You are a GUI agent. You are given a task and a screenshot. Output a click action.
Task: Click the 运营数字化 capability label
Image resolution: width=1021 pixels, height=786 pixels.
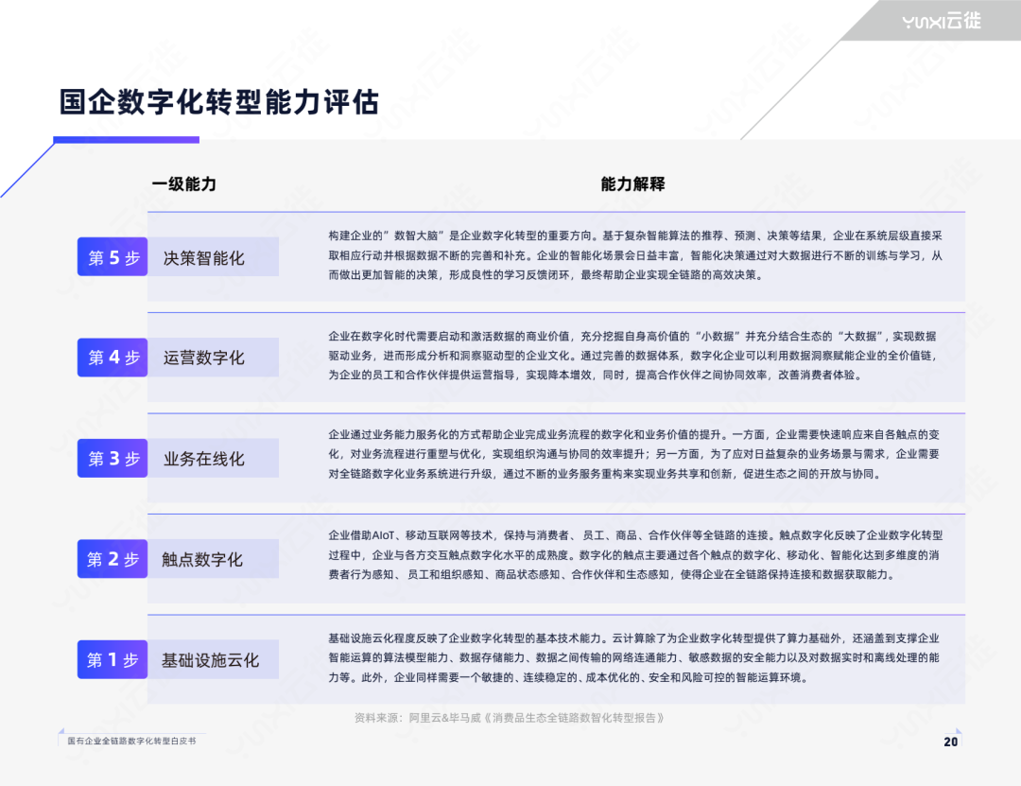coord(204,358)
